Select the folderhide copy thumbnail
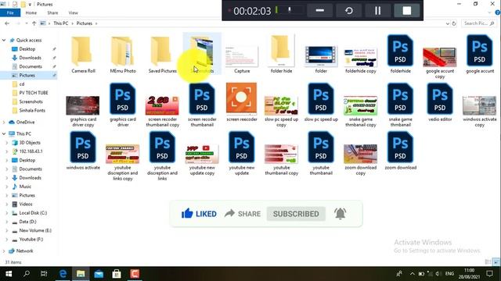 (x=360, y=58)
